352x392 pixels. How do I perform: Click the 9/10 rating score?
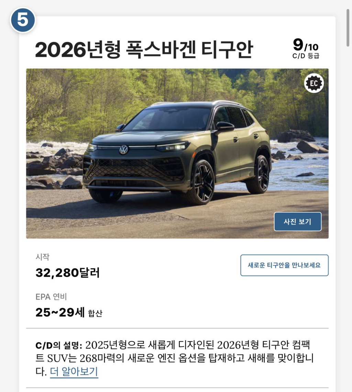click(306, 45)
